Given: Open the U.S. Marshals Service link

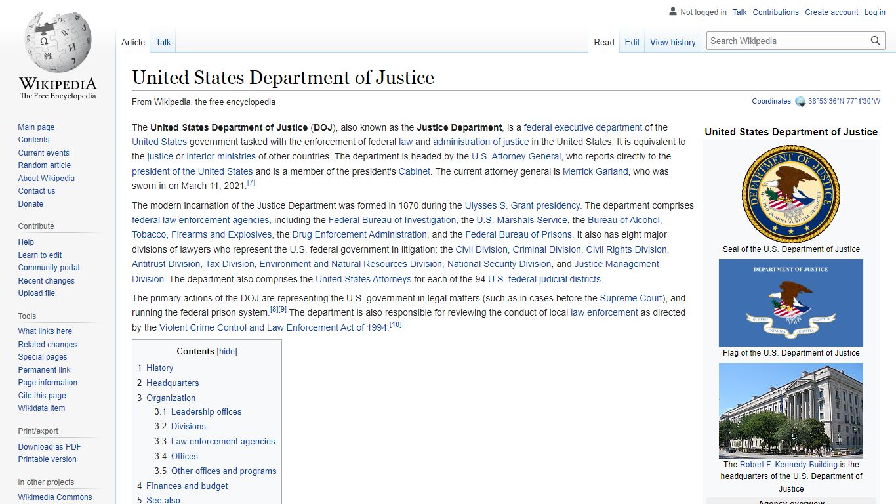Looking at the screenshot, I should (x=521, y=220).
